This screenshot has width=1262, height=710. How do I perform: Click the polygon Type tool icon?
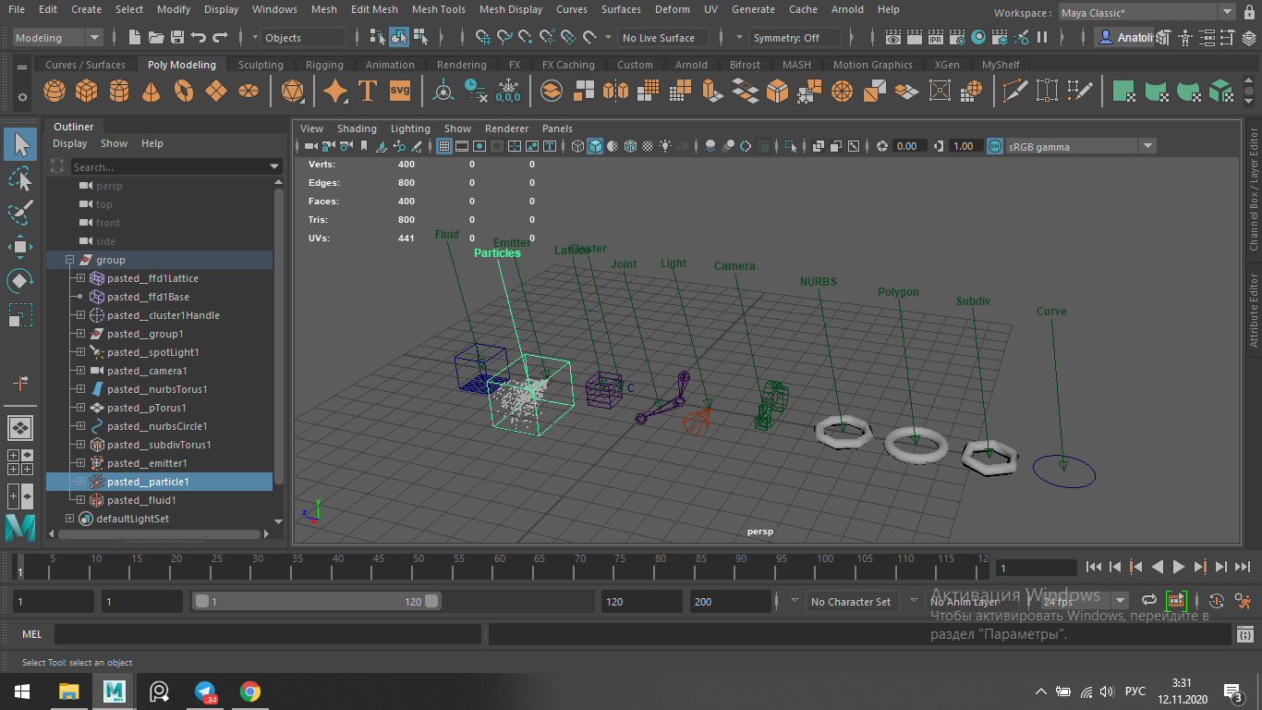(368, 92)
